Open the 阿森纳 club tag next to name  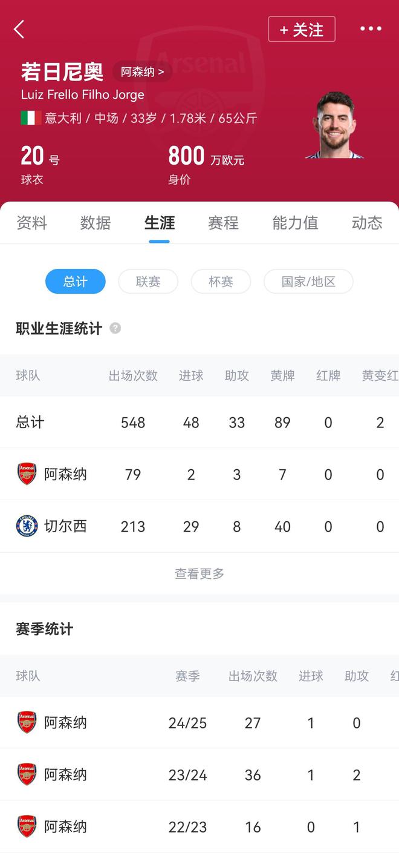[142, 72]
